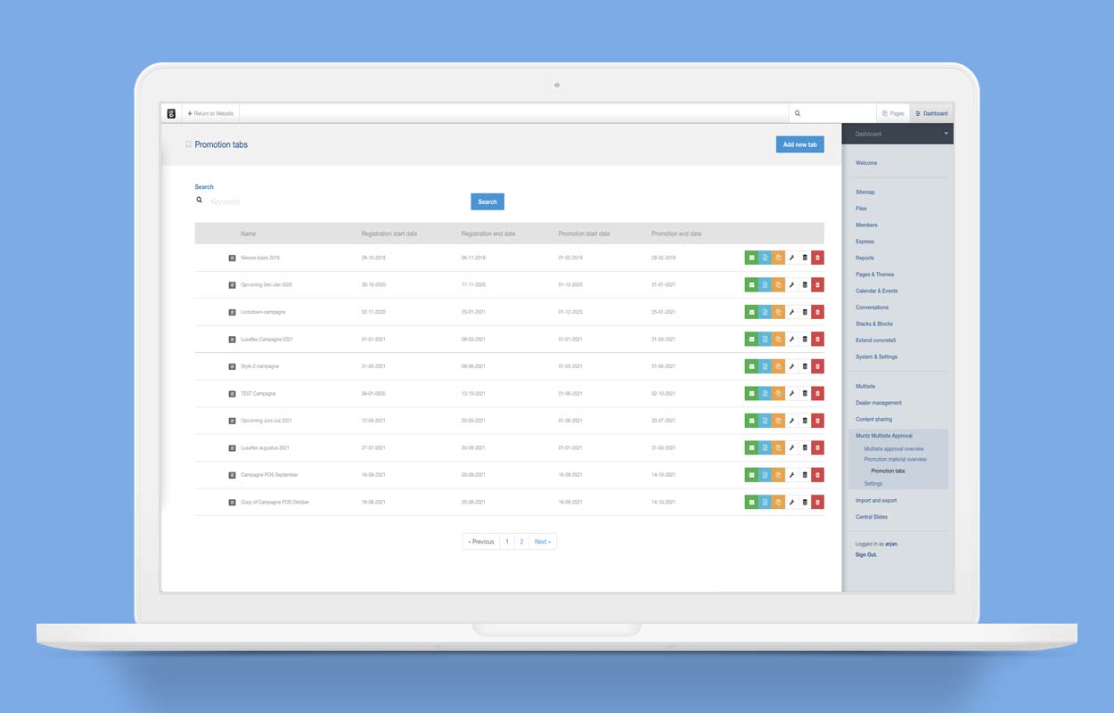
Task: Click black trash icon for Style-2-campagne
Action: click(x=805, y=366)
